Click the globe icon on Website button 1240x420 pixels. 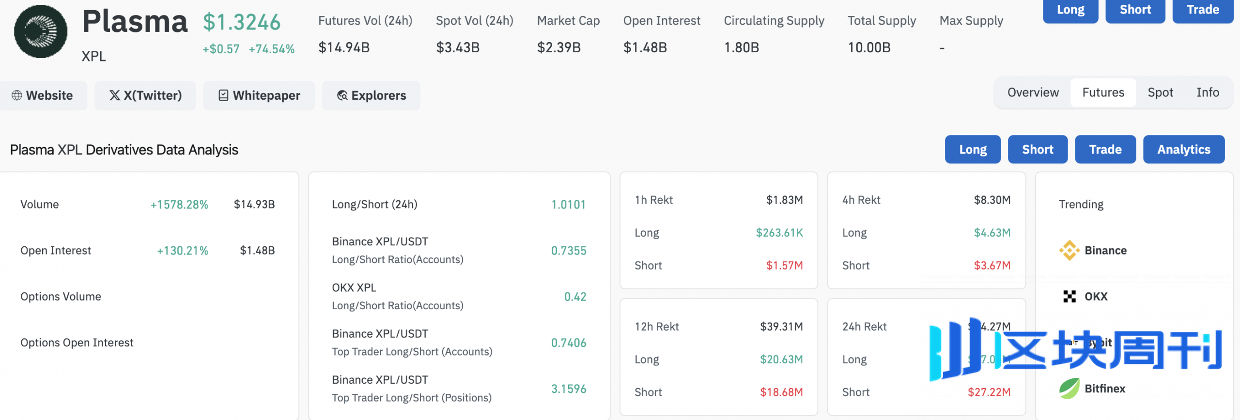tap(17, 95)
